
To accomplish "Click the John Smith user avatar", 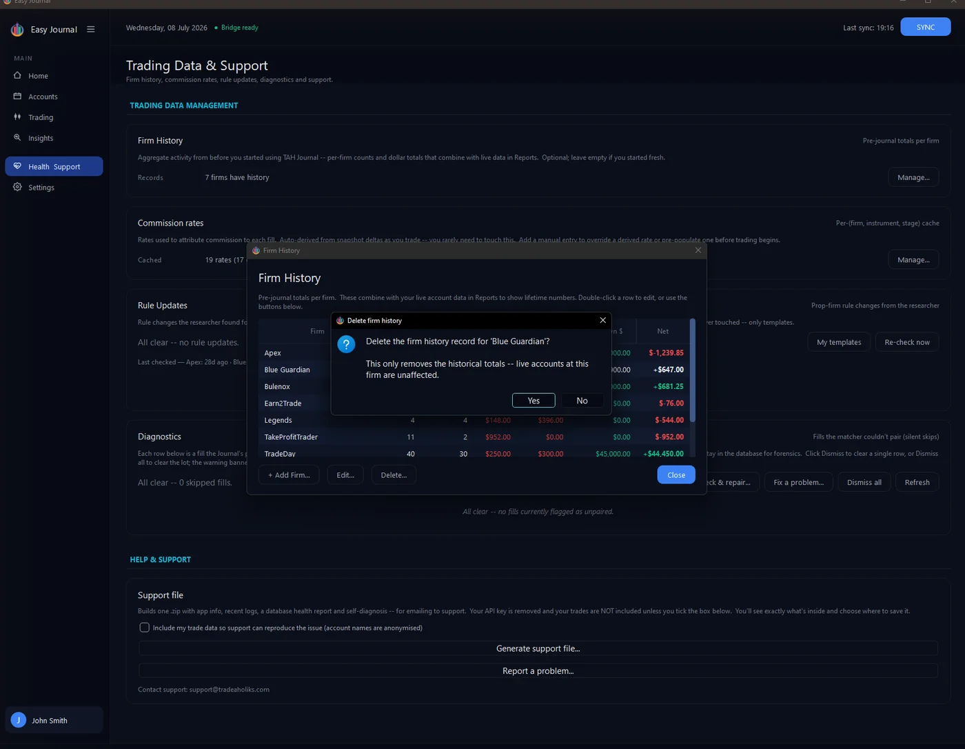I will (x=19, y=720).
